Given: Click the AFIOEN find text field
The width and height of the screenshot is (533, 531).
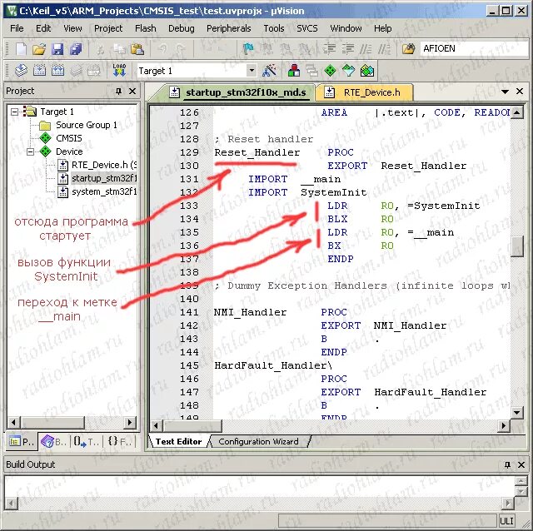Looking at the screenshot, I should click(x=474, y=48).
